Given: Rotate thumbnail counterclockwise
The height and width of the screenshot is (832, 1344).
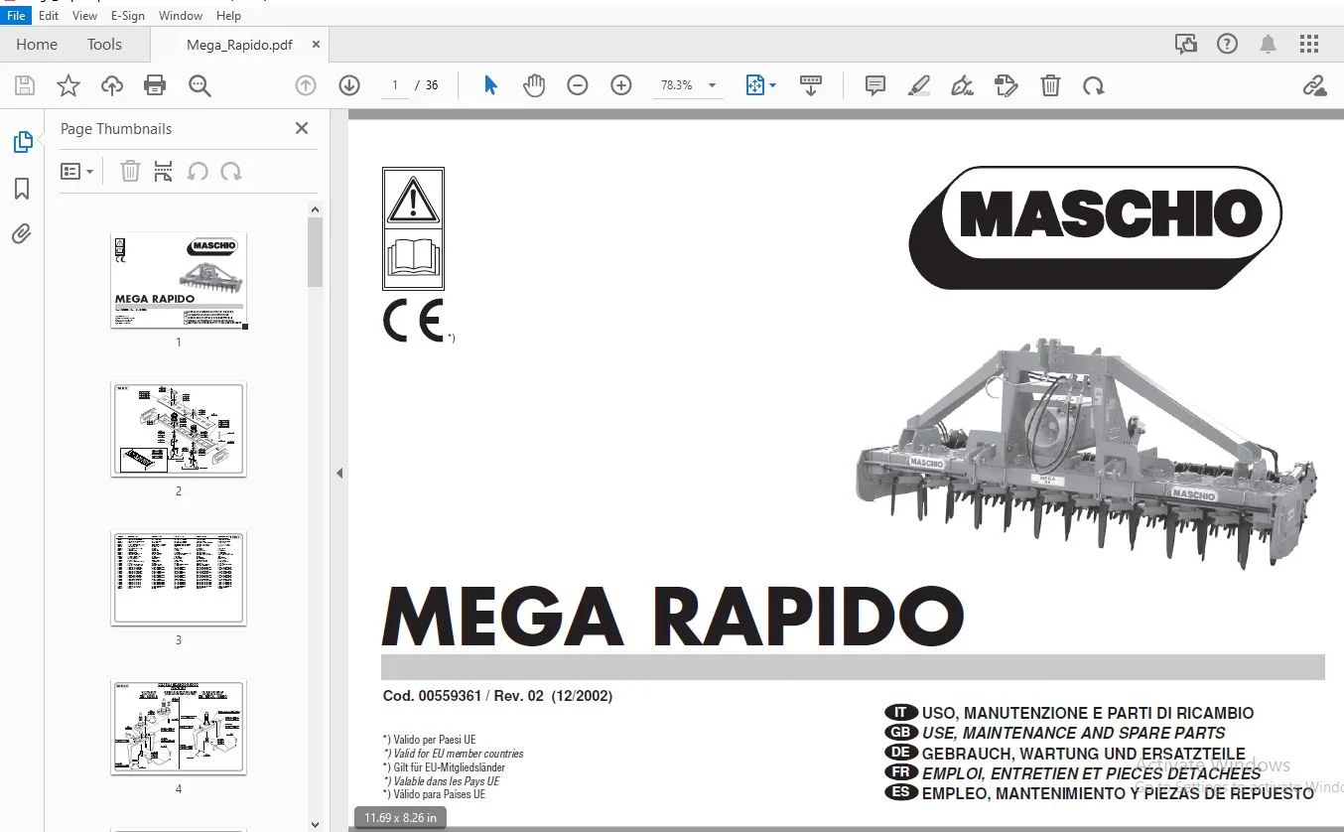Looking at the screenshot, I should click(x=198, y=172).
